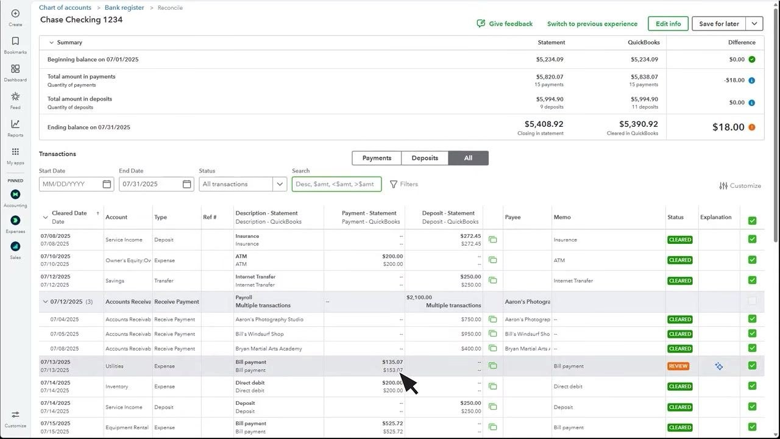Collapse all rows via header chevron
Image resolution: width=780 pixels, height=439 pixels.
coord(45,218)
